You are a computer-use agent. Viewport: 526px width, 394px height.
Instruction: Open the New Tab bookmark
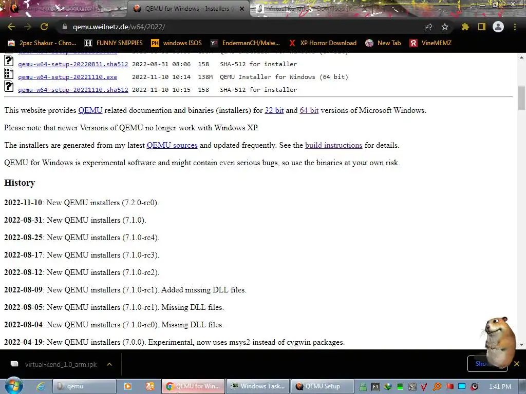(383, 43)
